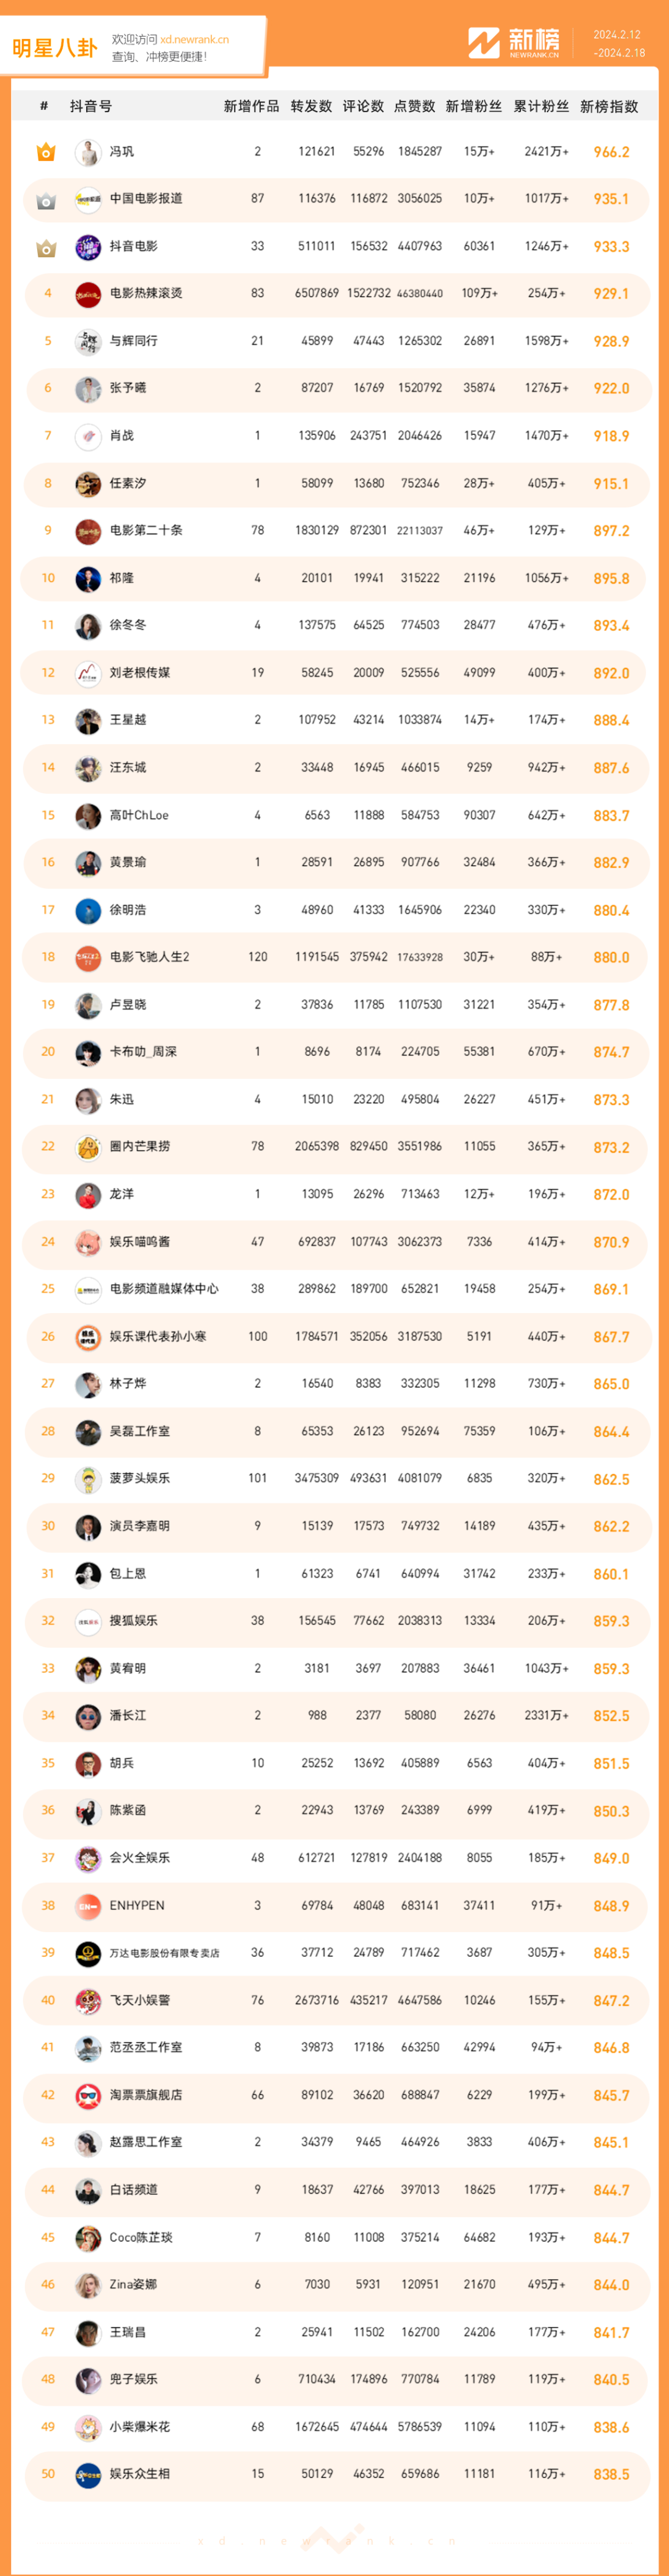Click ENHYPEN account name
This screenshot has width=669, height=2576.
click(x=137, y=1906)
